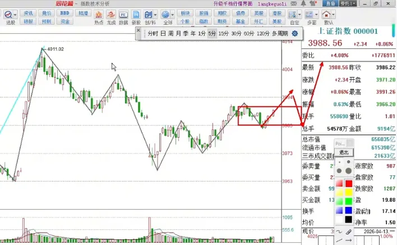The image size is (397, 245).
Task: Switch to the 分时 period tab
Action: coord(153,34)
